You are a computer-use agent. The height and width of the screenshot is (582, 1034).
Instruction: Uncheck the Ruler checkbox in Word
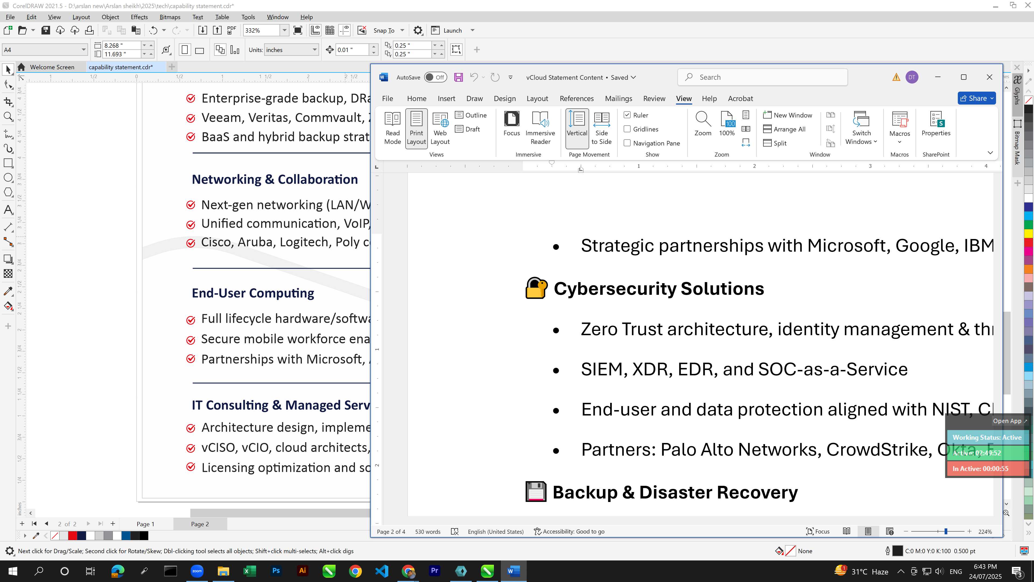[x=627, y=115]
